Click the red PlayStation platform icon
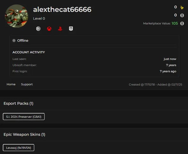This screenshot has width=188, height=154. point(60,29)
